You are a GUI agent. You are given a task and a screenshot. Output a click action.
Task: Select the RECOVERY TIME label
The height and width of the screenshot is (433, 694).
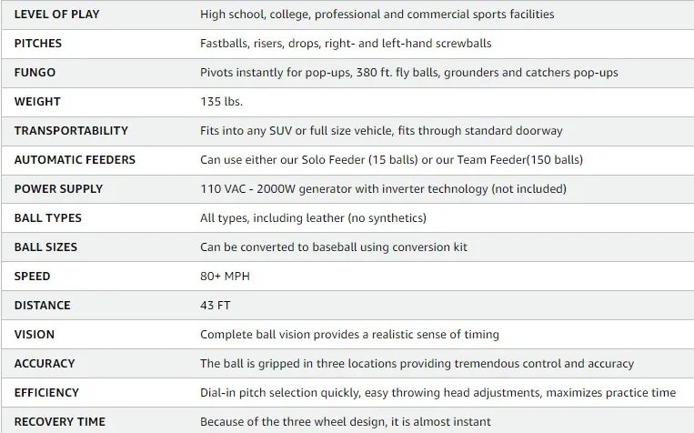[x=59, y=422]
